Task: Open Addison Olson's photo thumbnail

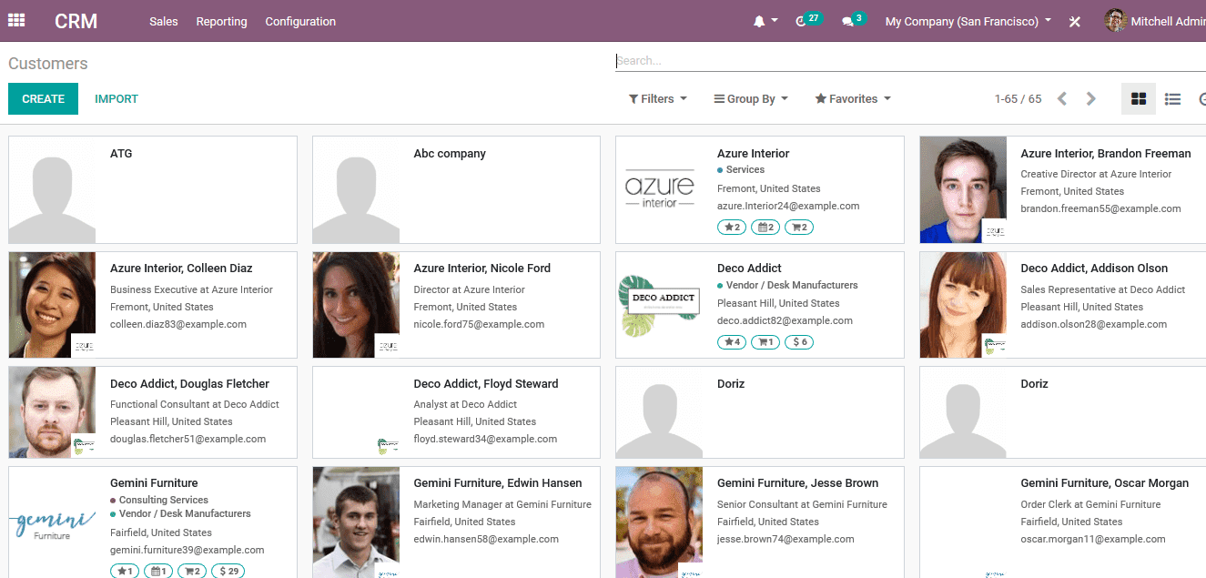Action: click(x=963, y=305)
